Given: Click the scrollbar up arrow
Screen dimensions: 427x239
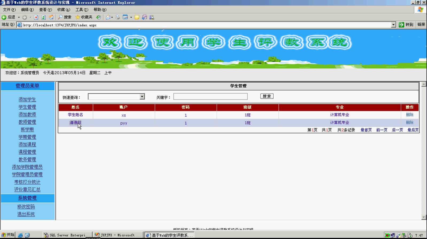Looking at the screenshot, I should point(424,84).
